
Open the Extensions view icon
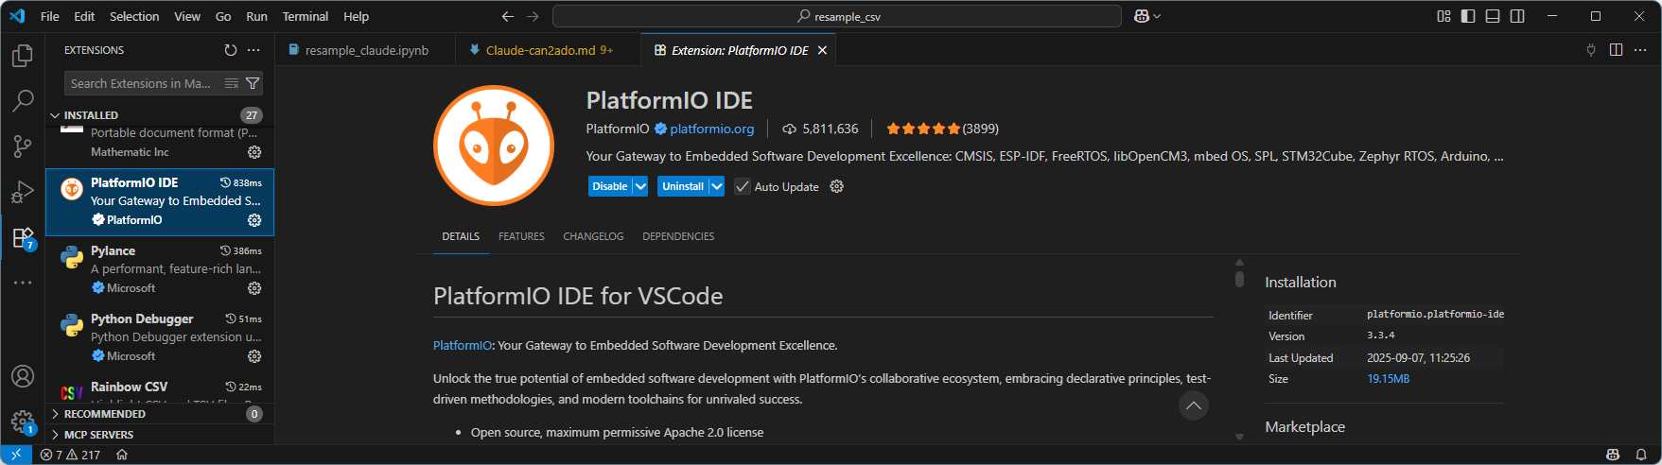[x=23, y=237]
